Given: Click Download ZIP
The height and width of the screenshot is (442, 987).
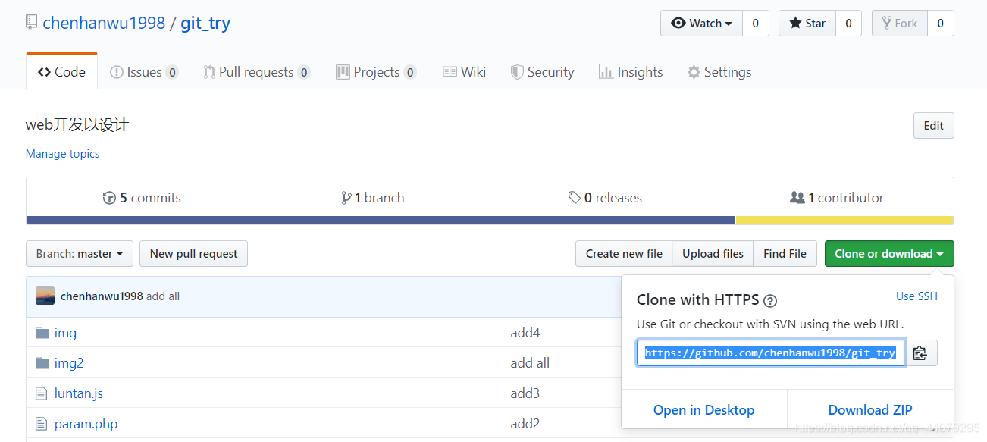Looking at the screenshot, I should (870, 410).
